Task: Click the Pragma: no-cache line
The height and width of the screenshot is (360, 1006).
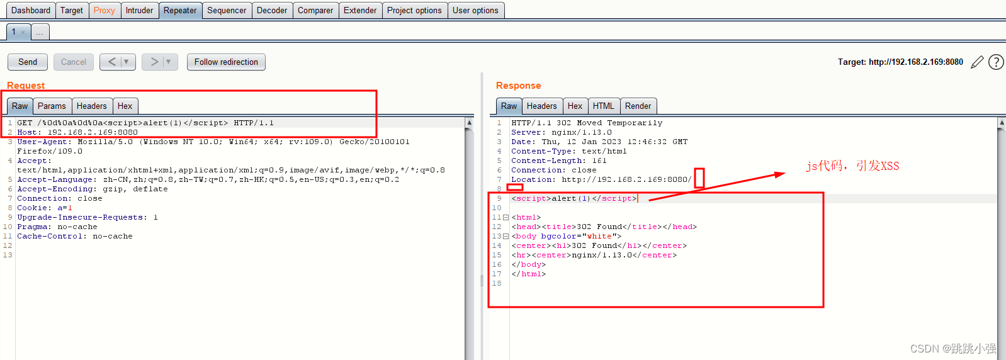Action: 57,227
